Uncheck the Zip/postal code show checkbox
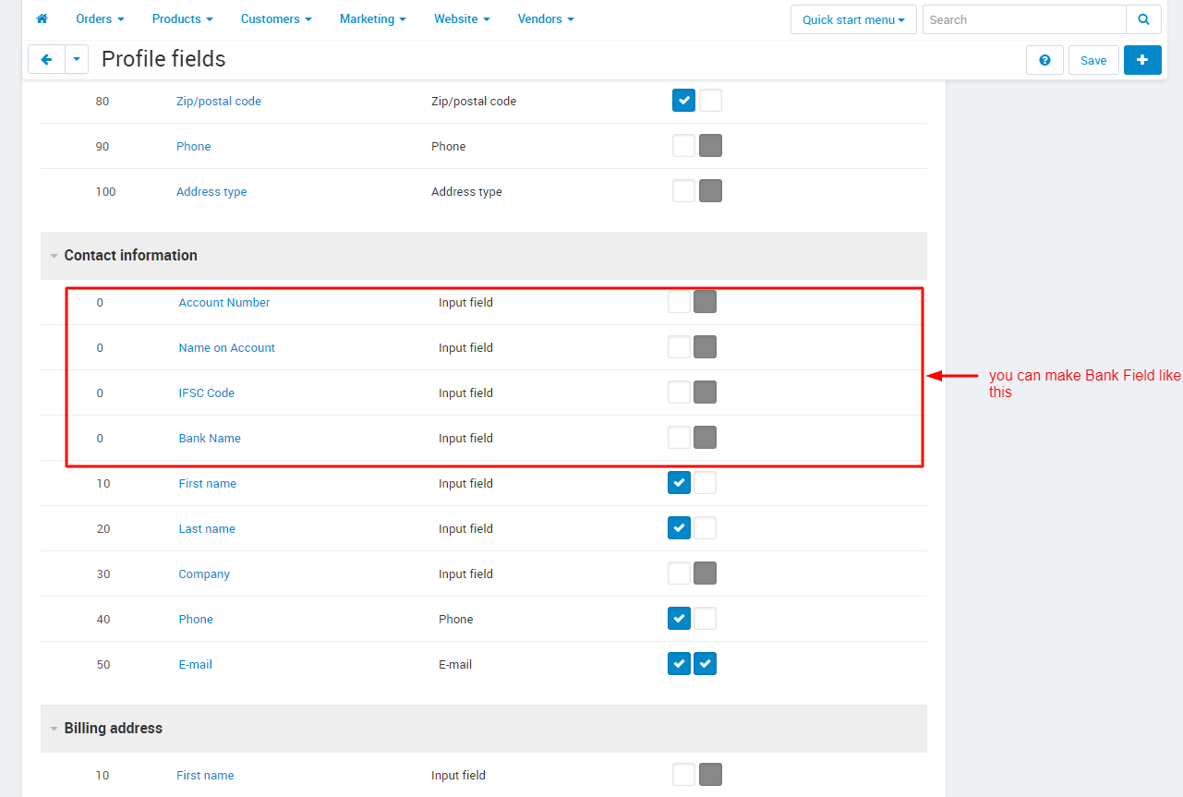 click(x=683, y=100)
